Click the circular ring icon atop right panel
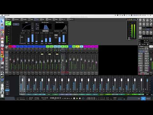 click(140, 20)
